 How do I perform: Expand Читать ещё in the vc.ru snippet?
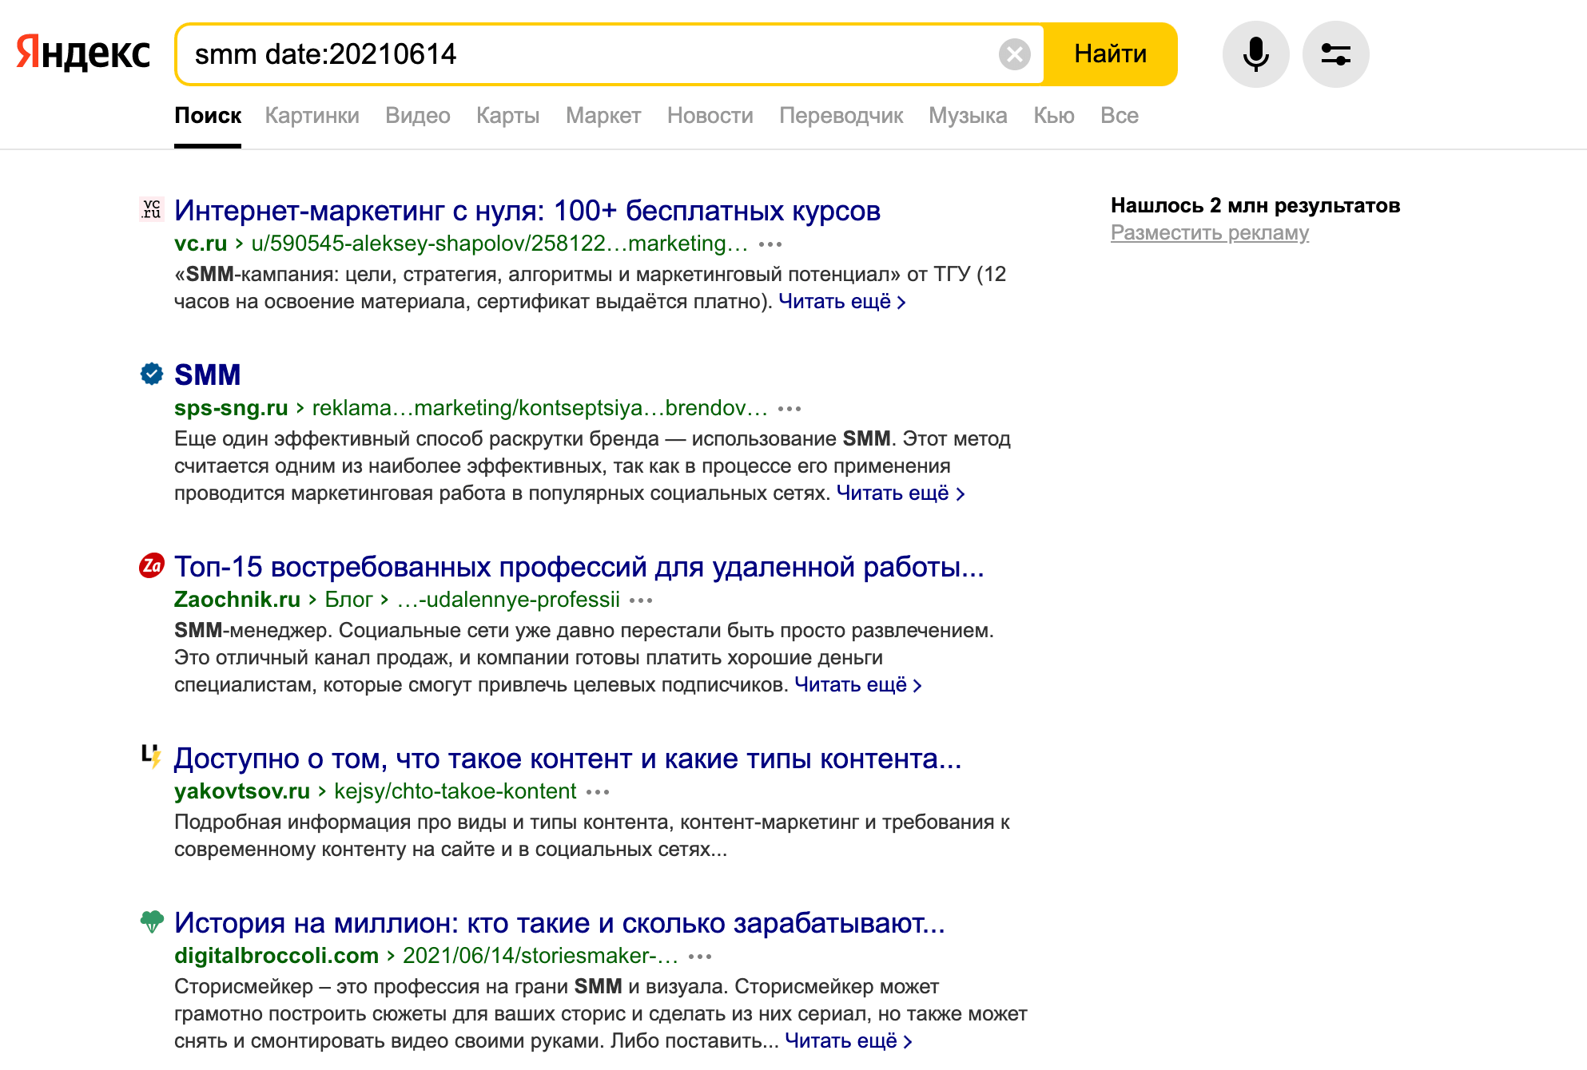pos(842,302)
